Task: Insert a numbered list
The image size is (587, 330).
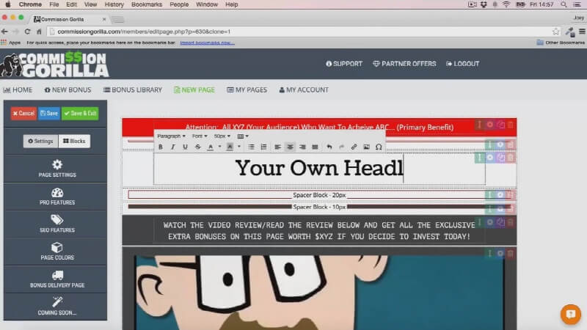Action: pos(263,147)
